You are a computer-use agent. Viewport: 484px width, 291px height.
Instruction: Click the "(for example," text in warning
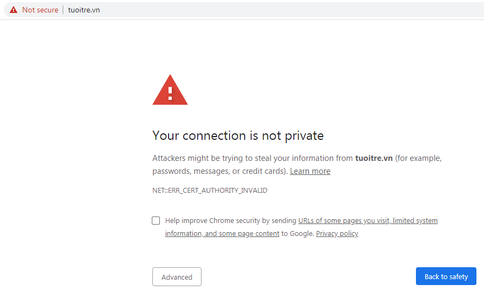click(419, 158)
